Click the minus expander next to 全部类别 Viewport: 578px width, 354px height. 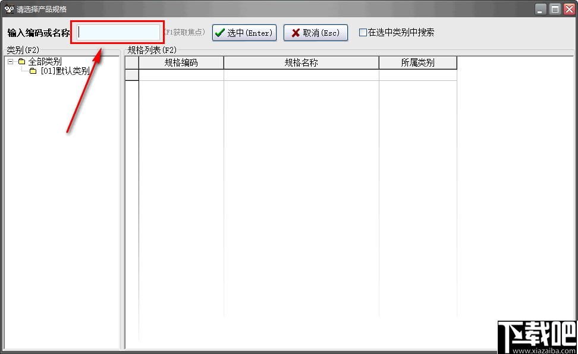[x=10, y=62]
